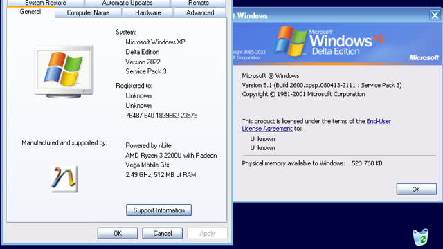Click 'Microsoft Windows XP' system text
The height and width of the screenshot is (249, 443).
point(155,42)
